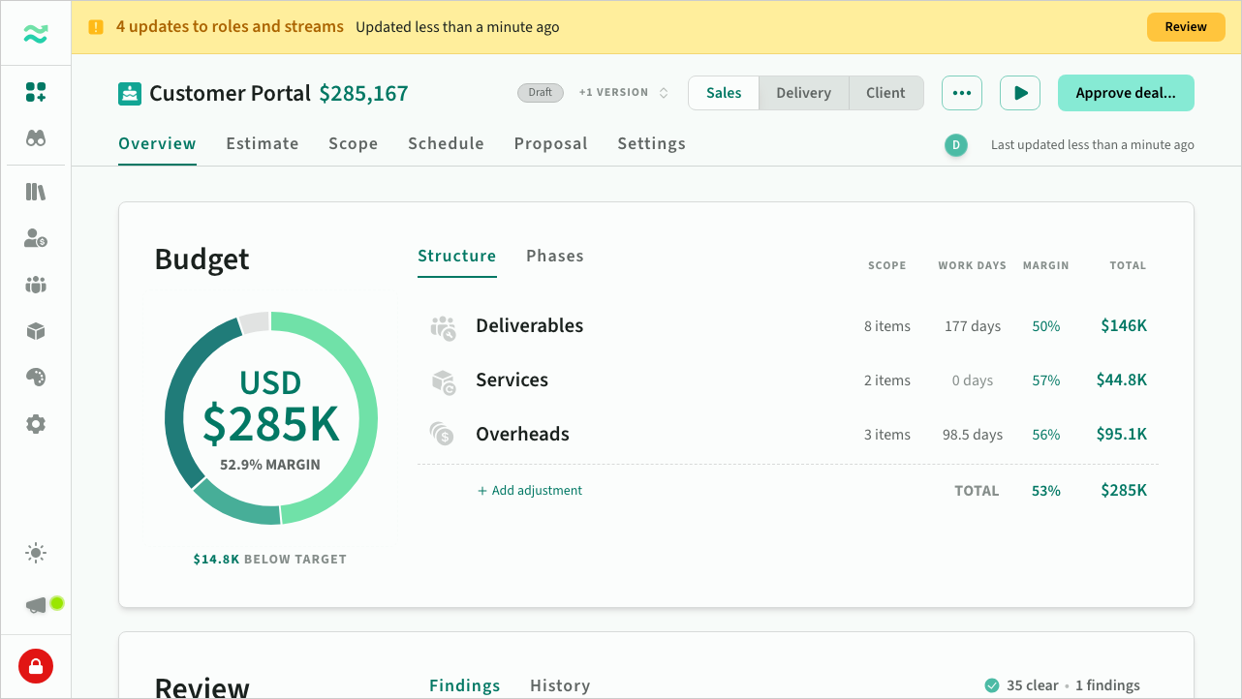The width and height of the screenshot is (1242, 699).
Task: Toggle the light/dark theme sun icon
Action: click(36, 554)
